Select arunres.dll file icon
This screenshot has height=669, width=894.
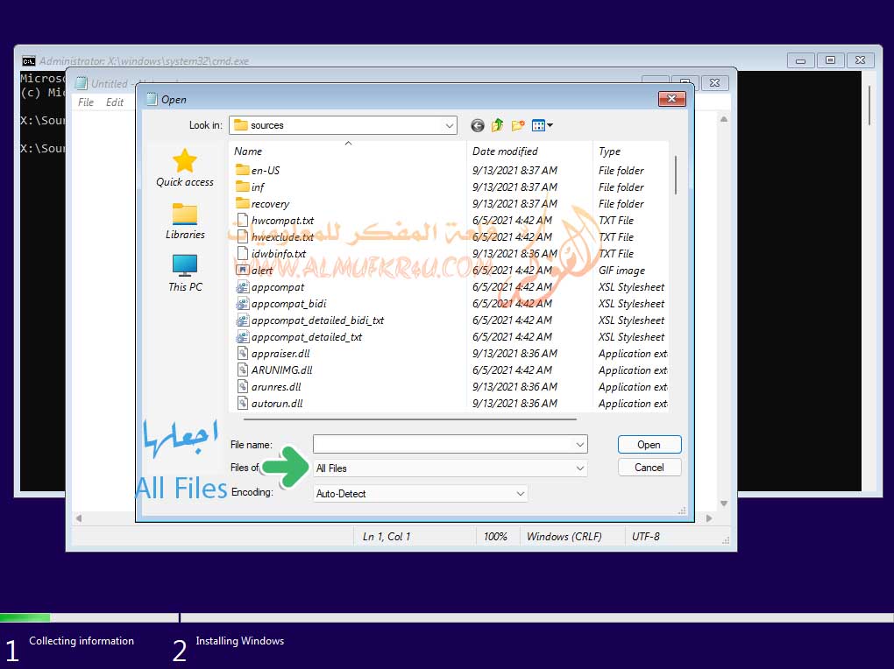click(x=242, y=386)
